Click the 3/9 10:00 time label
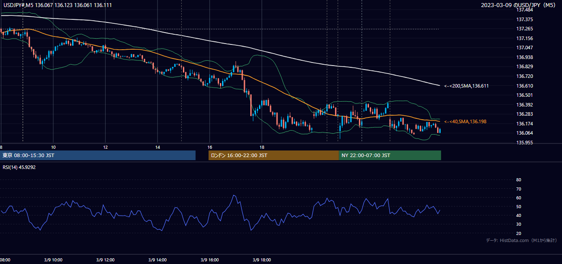The height and width of the screenshot is (264, 562). point(52,260)
